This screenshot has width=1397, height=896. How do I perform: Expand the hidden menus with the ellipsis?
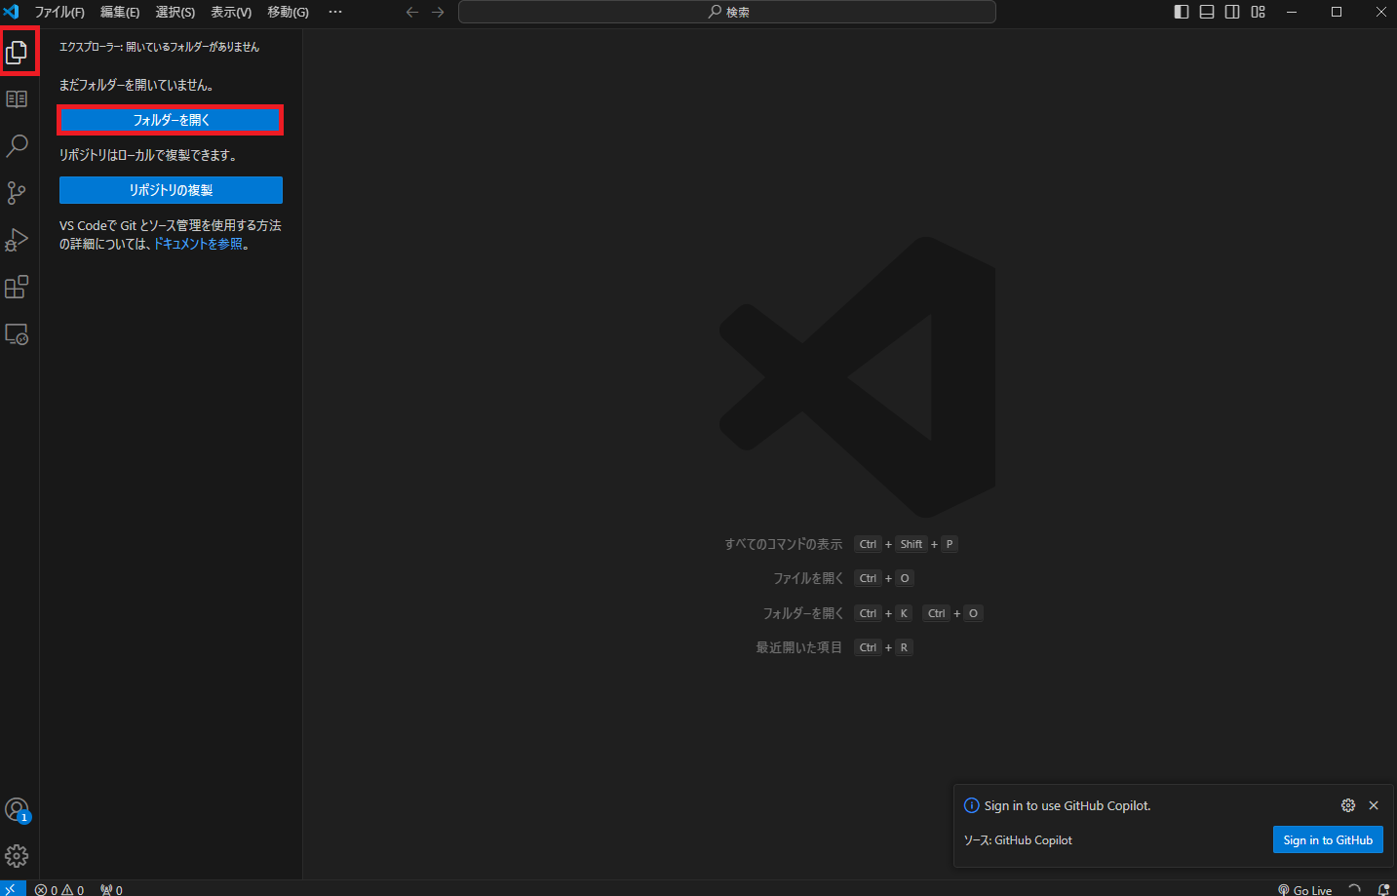click(x=335, y=12)
